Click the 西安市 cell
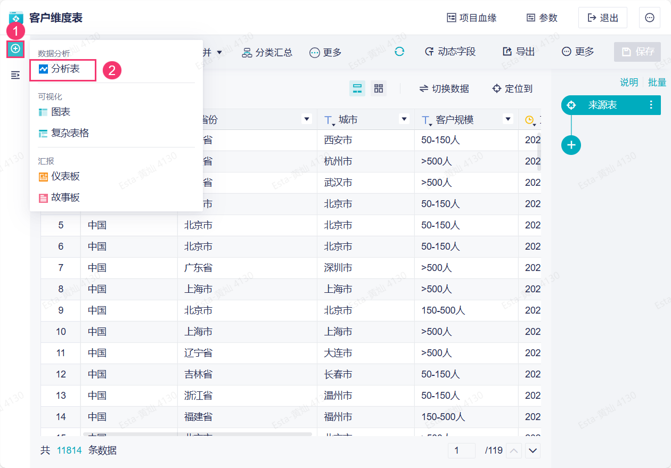The width and height of the screenshot is (671, 468). pyautogui.click(x=366, y=140)
